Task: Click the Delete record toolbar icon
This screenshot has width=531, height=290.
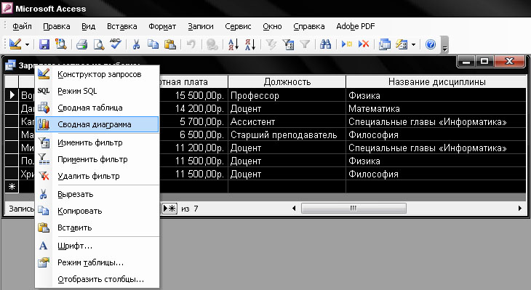Action: pyautogui.click(x=364, y=44)
